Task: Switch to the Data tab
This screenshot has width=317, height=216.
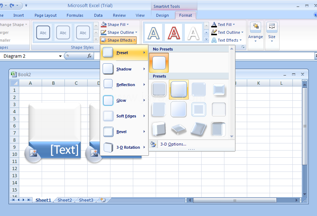Action: (98, 15)
